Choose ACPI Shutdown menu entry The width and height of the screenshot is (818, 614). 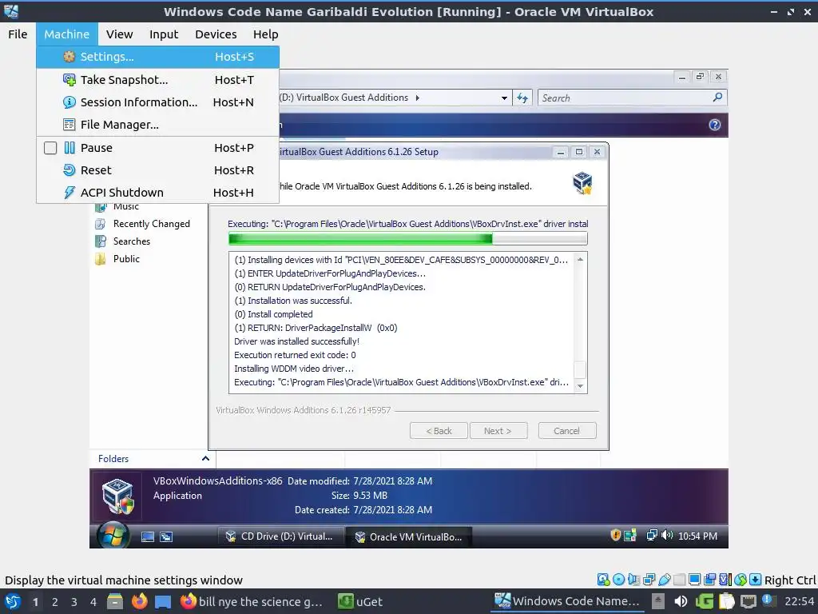coord(157,192)
